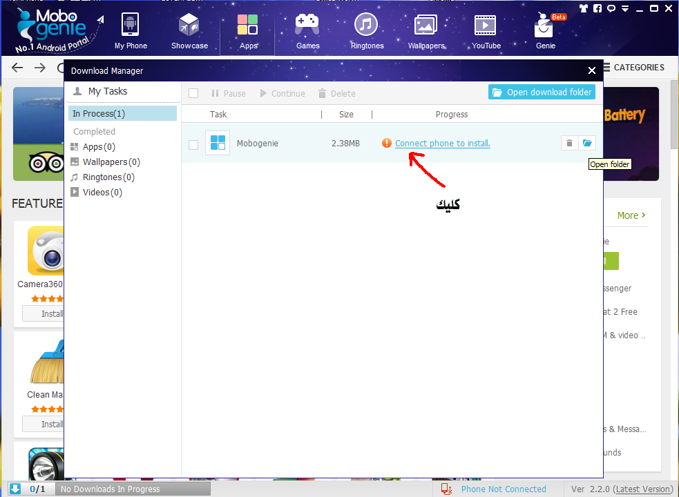Switch to the Apps tab

[x=248, y=31]
